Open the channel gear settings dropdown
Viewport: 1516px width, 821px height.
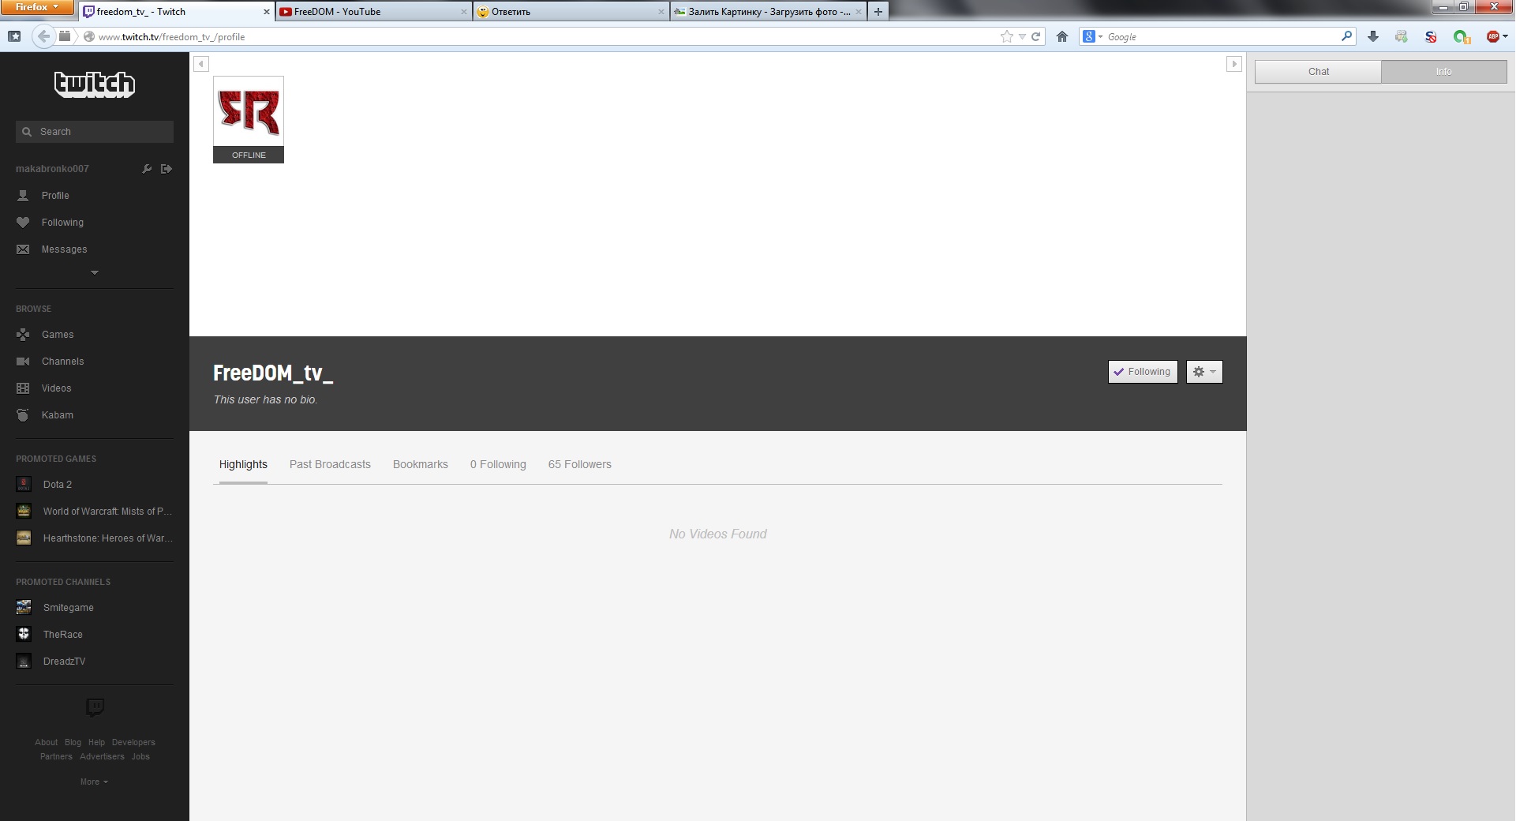coord(1204,372)
